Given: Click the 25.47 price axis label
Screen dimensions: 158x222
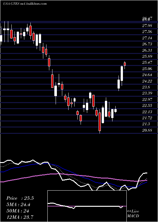Looking at the screenshot, I should (147, 62).
